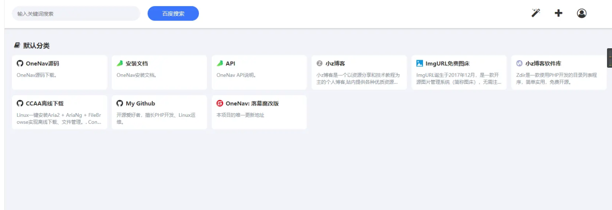Focus the 输入关键词搜索 search field
This screenshot has height=210, width=612.
[x=76, y=14]
